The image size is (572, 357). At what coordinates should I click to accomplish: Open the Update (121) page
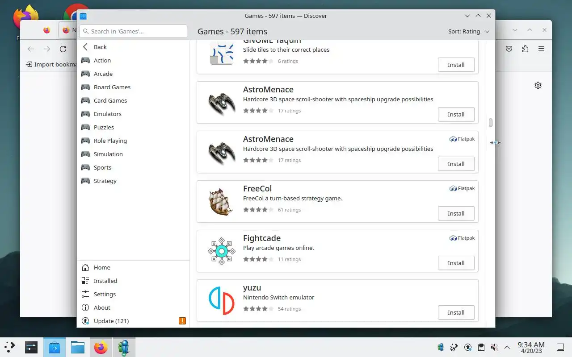tap(133, 321)
